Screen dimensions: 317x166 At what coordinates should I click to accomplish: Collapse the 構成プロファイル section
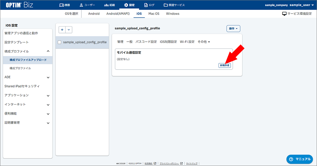tap(28, 51)
